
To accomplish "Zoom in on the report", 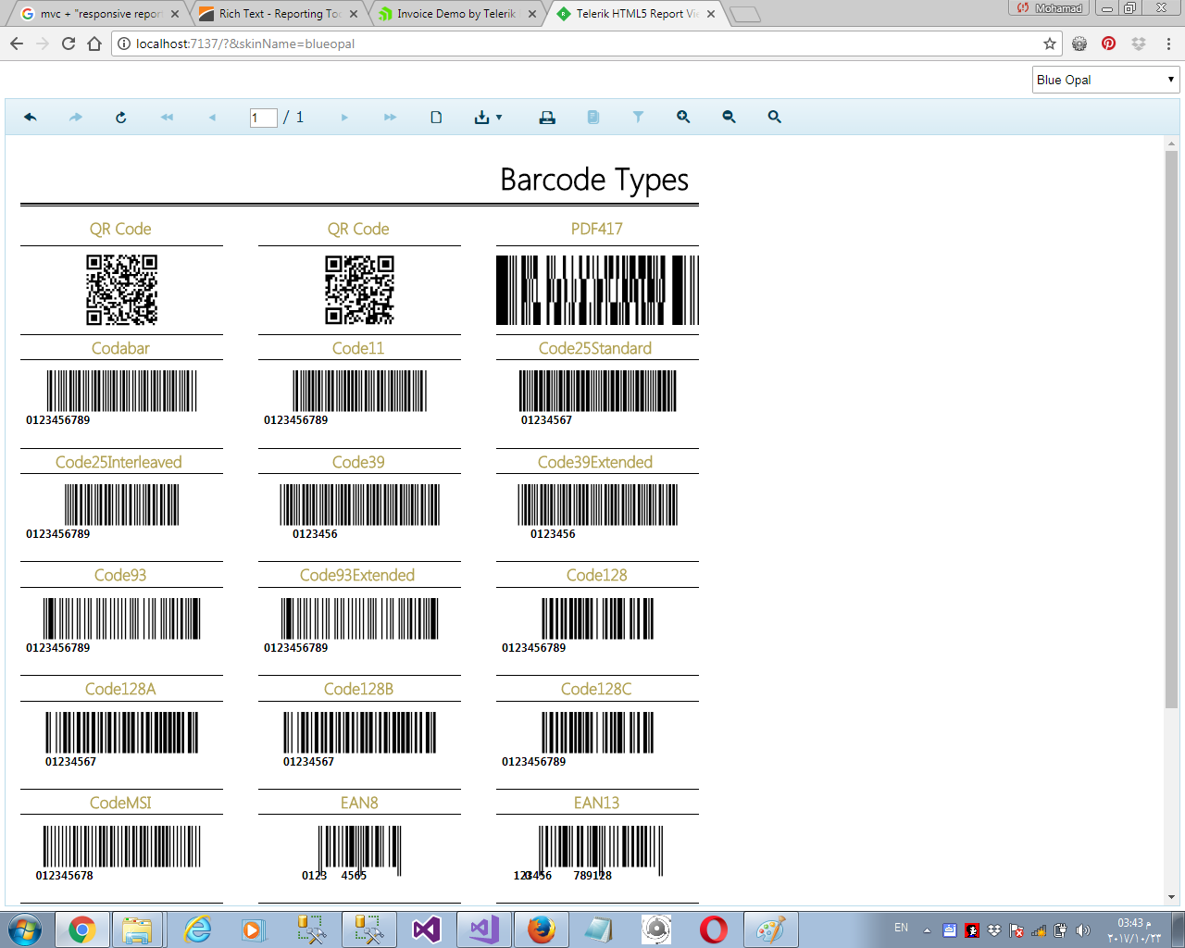I will (x=683, y=118).
